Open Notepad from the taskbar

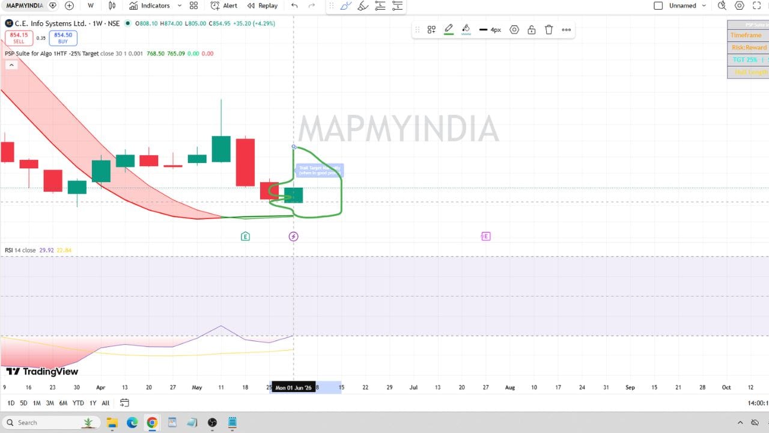pos(232,423)
